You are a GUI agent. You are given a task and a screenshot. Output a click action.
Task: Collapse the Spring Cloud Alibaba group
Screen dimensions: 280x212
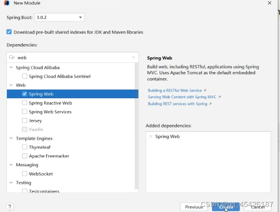click(11, 68)
